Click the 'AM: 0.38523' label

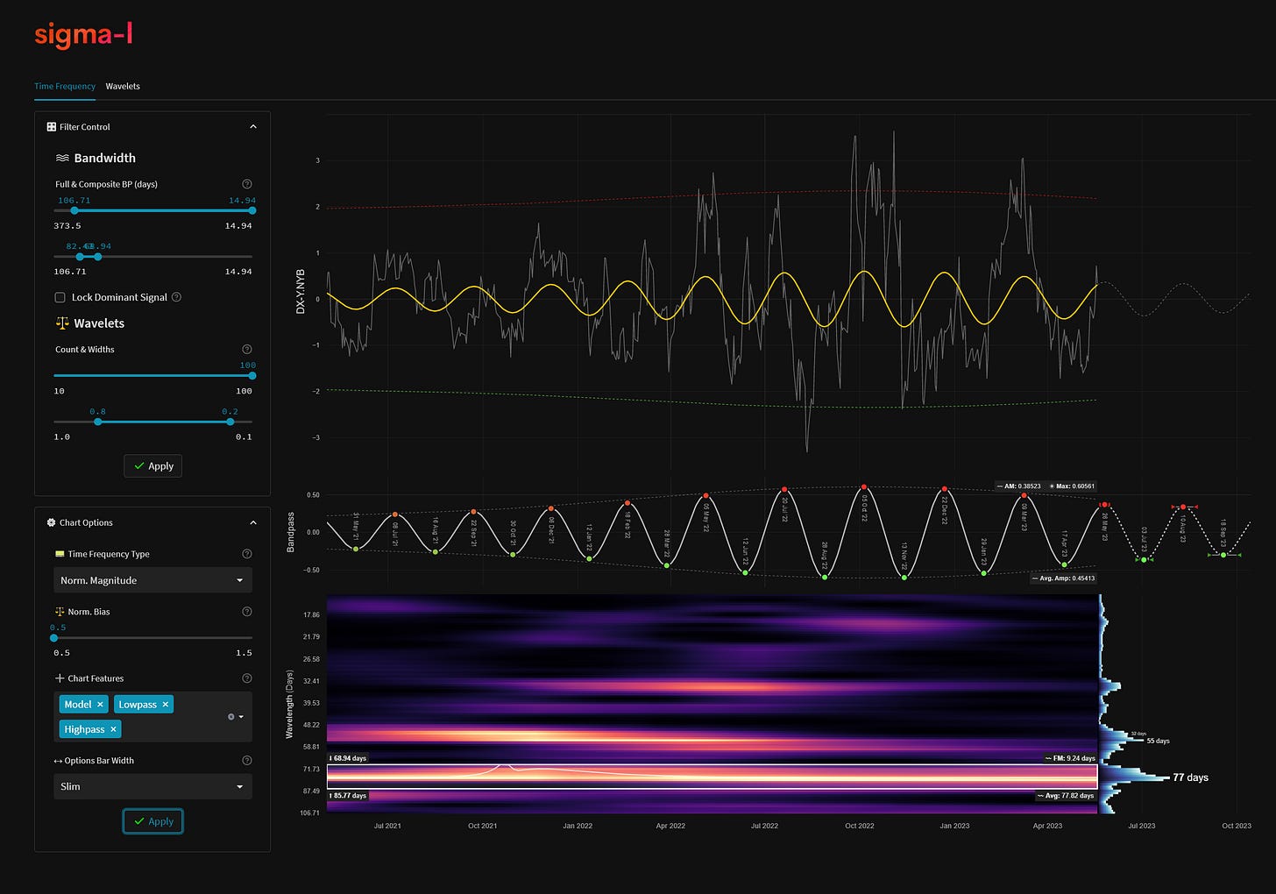coord(1018,486)
